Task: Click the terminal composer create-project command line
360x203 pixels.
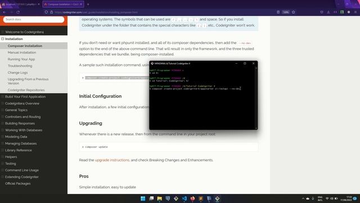Action: coord(195,89)
